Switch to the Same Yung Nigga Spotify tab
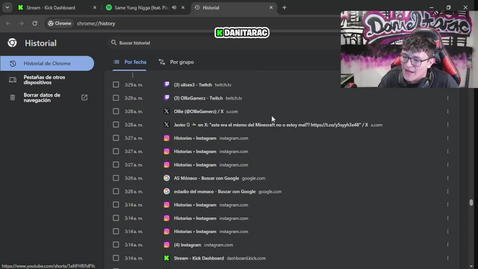478x269 pixels. [x=146, y=7]
